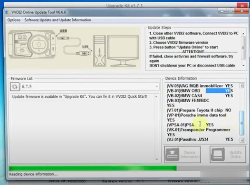Click the progress bar

[128, 168]
